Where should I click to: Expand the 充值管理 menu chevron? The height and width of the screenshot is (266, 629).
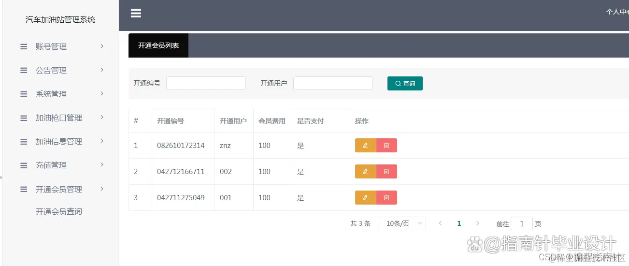point(102,164)
